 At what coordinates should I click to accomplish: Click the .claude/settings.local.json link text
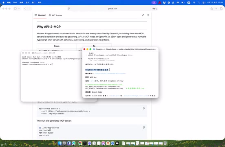coord(136,96)
